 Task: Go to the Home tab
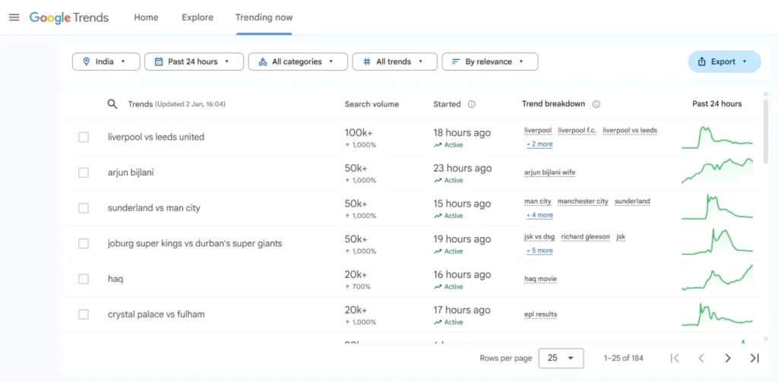[146, 17]
